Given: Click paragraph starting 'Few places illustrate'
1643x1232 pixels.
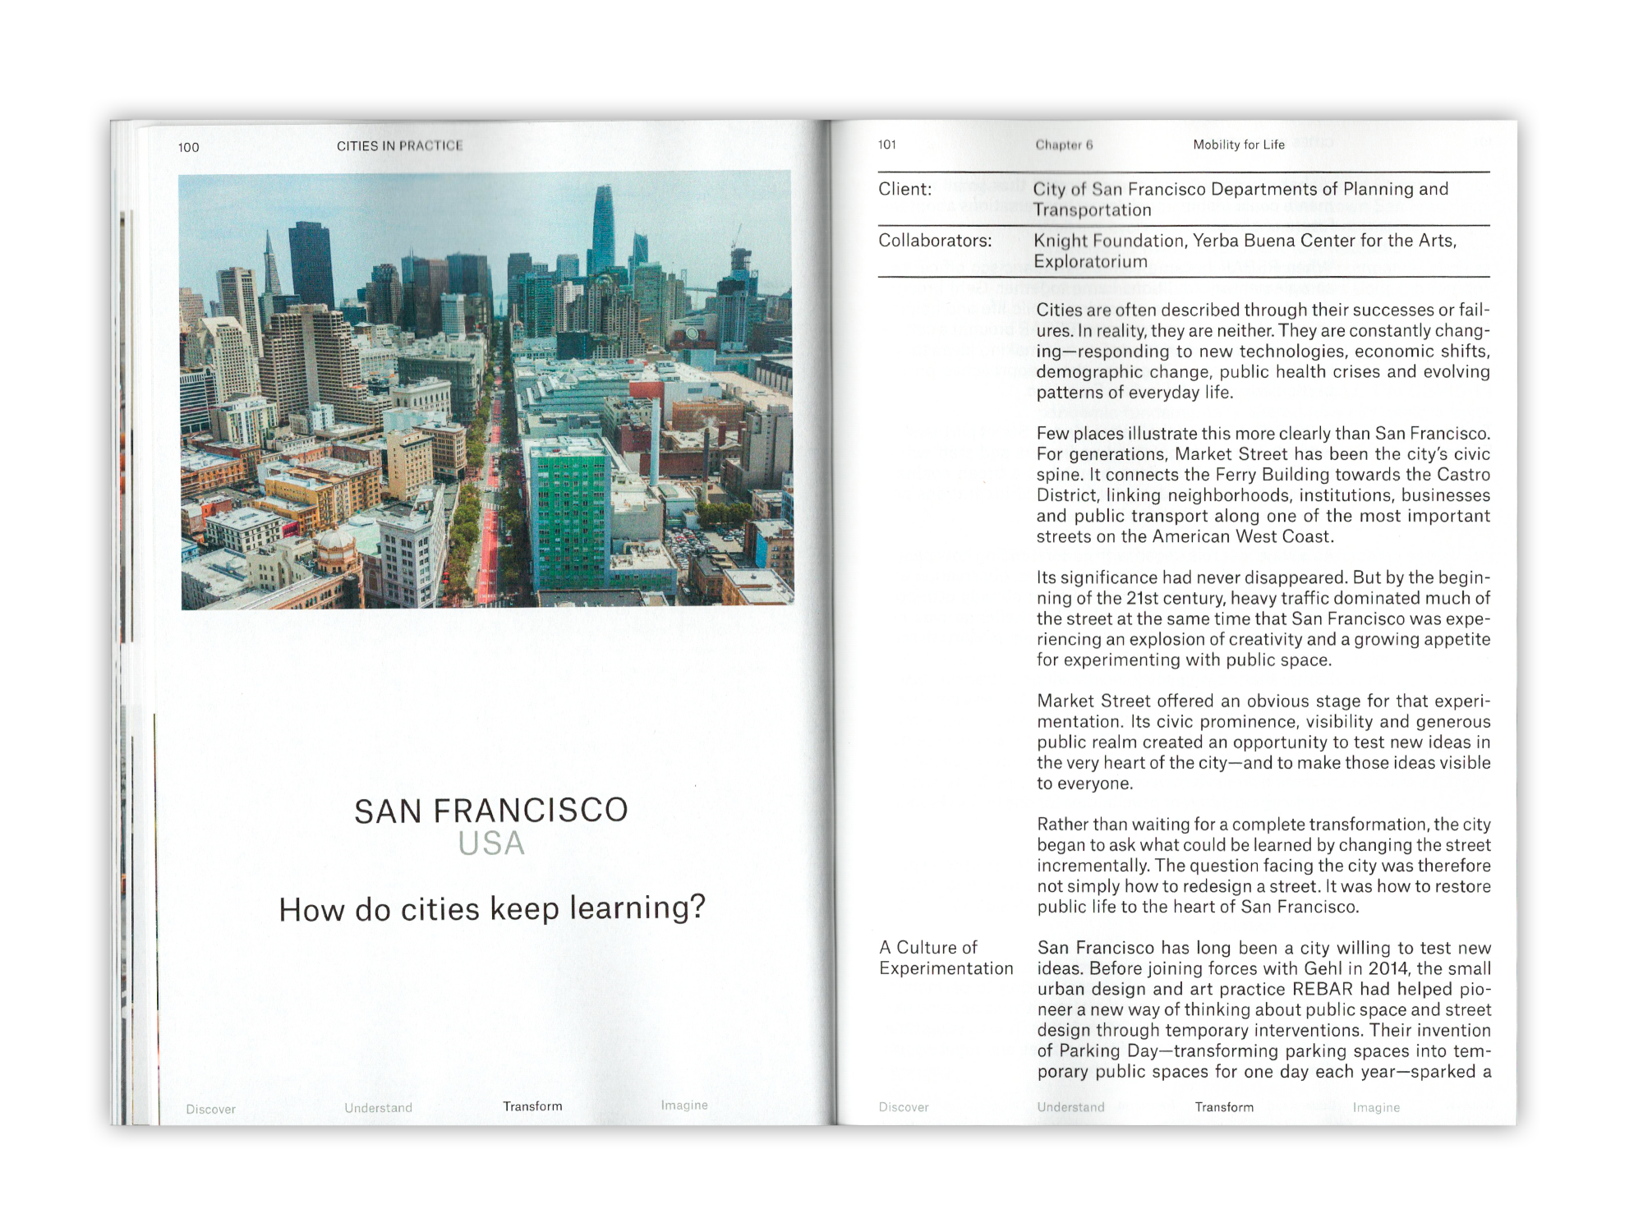Looking at the screenshot, I should (1263, 485).
